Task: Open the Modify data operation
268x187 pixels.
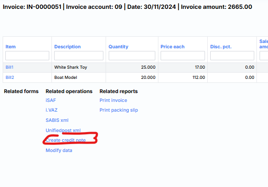Action: [x=59, y=150]
